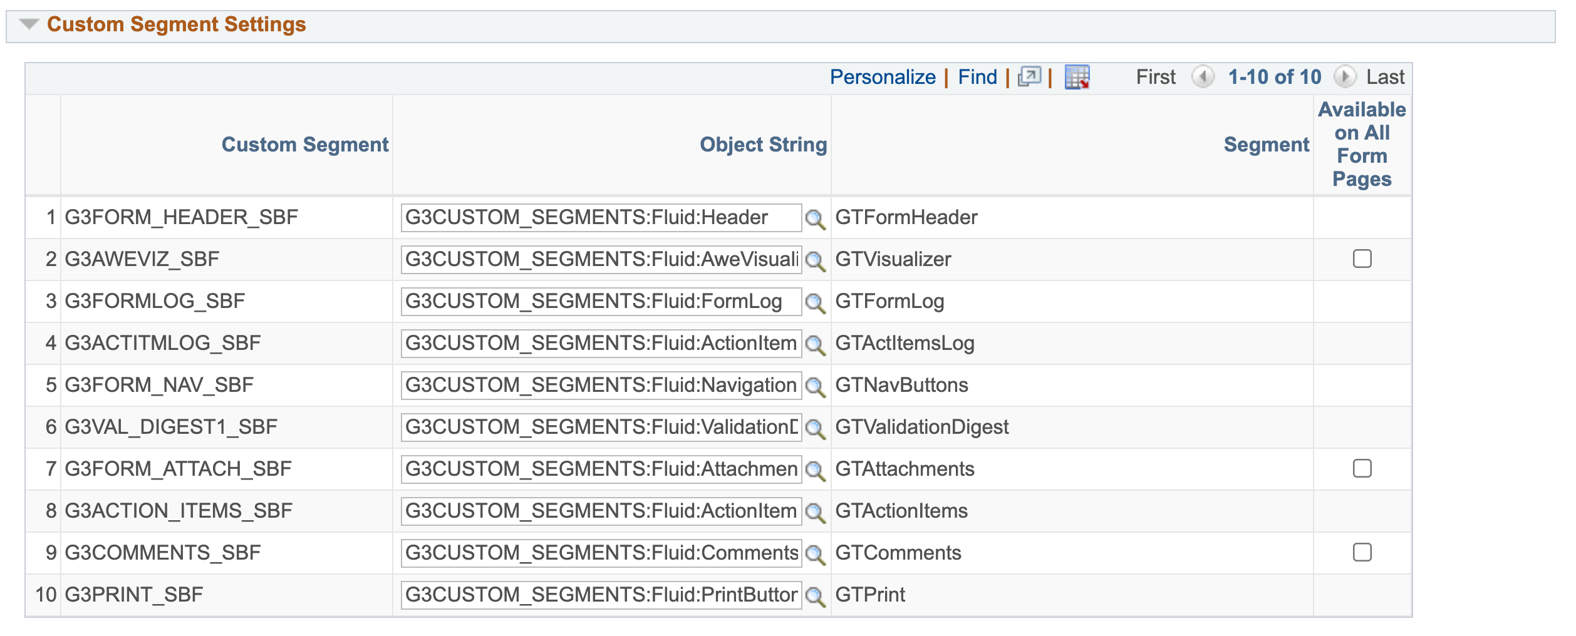1576x636 pixels.
Task: Click lookup icon for GTAttachments row
Action: pos(815,471)
